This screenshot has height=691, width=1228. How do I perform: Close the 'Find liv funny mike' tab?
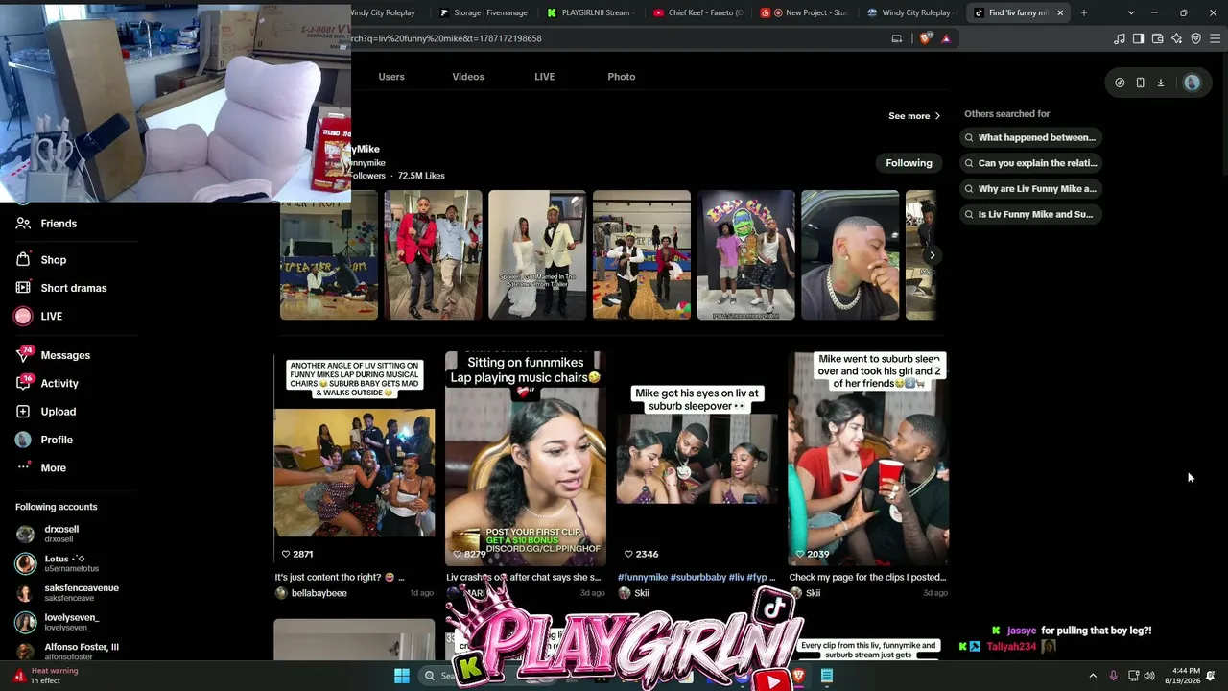tap(1060, 12)
